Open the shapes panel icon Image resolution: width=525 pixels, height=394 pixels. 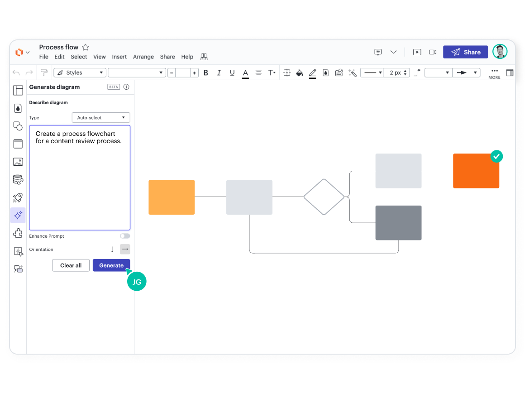tap(18, 126)
